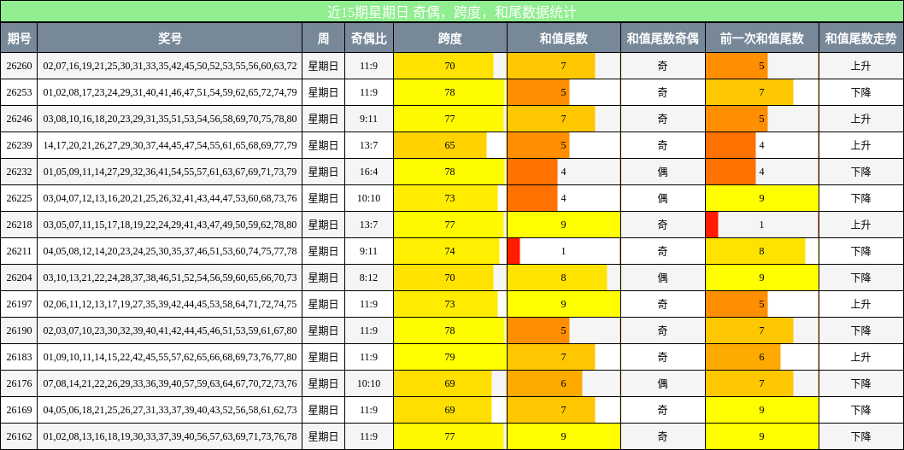Click the span bar 70 in row 26260
904x450 pixels.
coord(443,66)
